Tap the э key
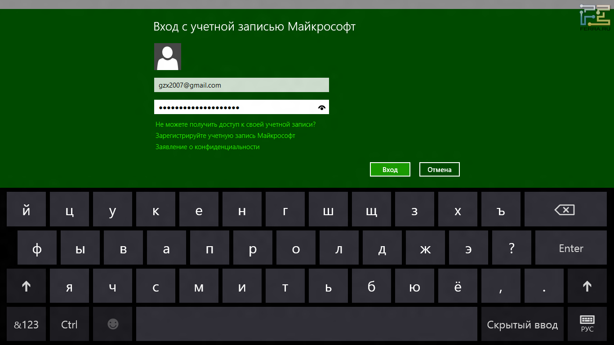The width and height of the screenshot is (614, 345). click(468, 248)
